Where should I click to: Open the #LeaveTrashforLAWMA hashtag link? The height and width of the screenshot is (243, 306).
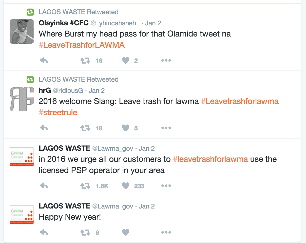pos(82,45)
